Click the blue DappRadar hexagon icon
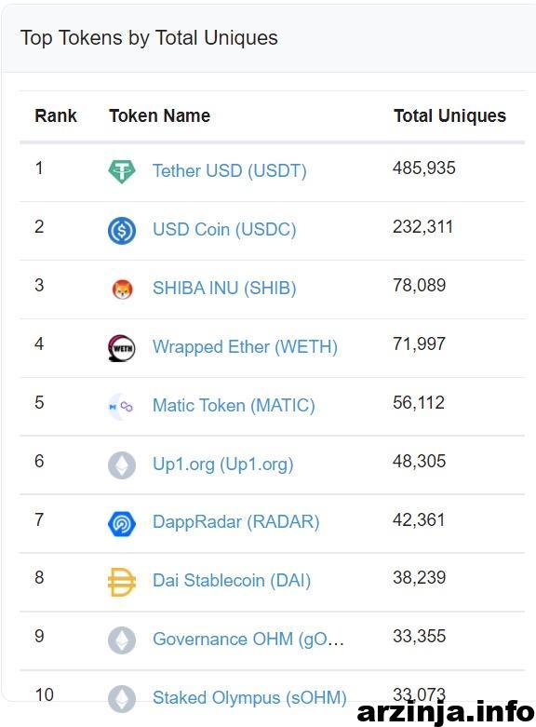Screen dimensions: 536x727 coord(122,523)
